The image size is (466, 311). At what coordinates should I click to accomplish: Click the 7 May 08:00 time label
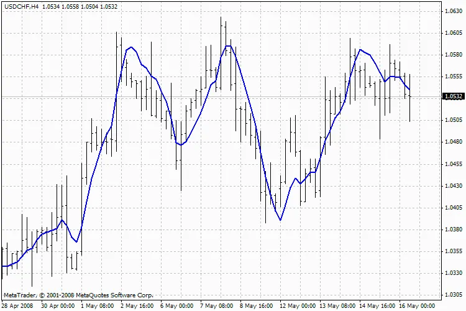pos(217,306)
